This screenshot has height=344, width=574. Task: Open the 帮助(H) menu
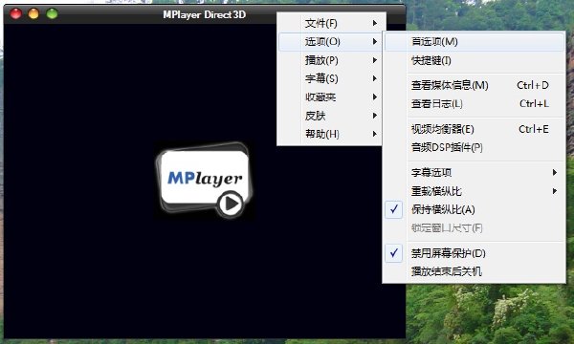[x=329, y=134]
